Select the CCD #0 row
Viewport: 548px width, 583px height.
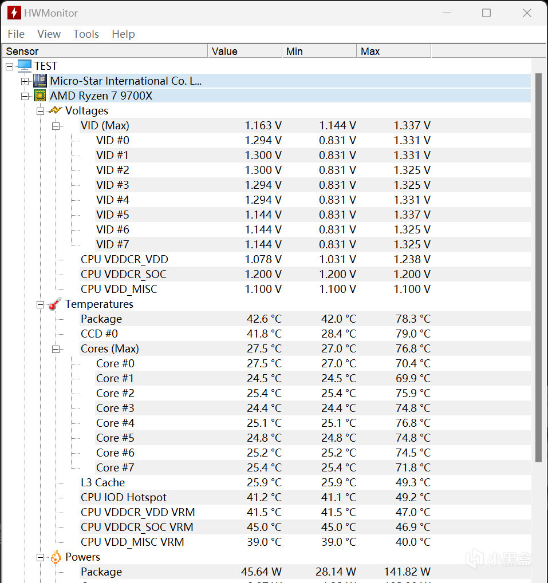coord(305,334)
